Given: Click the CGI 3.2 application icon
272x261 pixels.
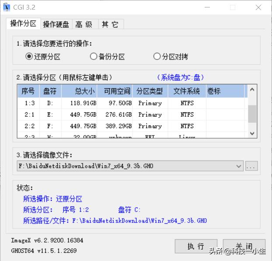Looking at the screenshot, I should 7,7.
